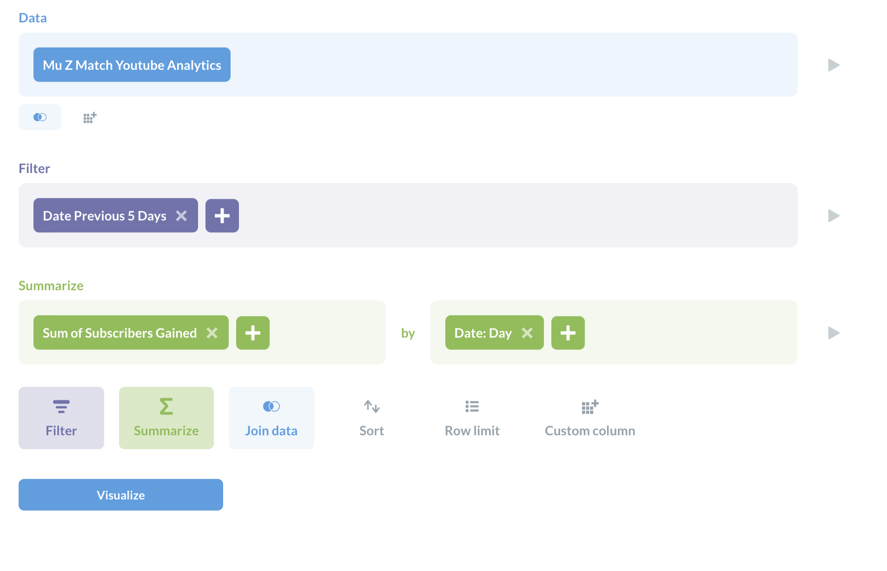Remove the Sum of Subscribers Gained metric

[212, 333]
